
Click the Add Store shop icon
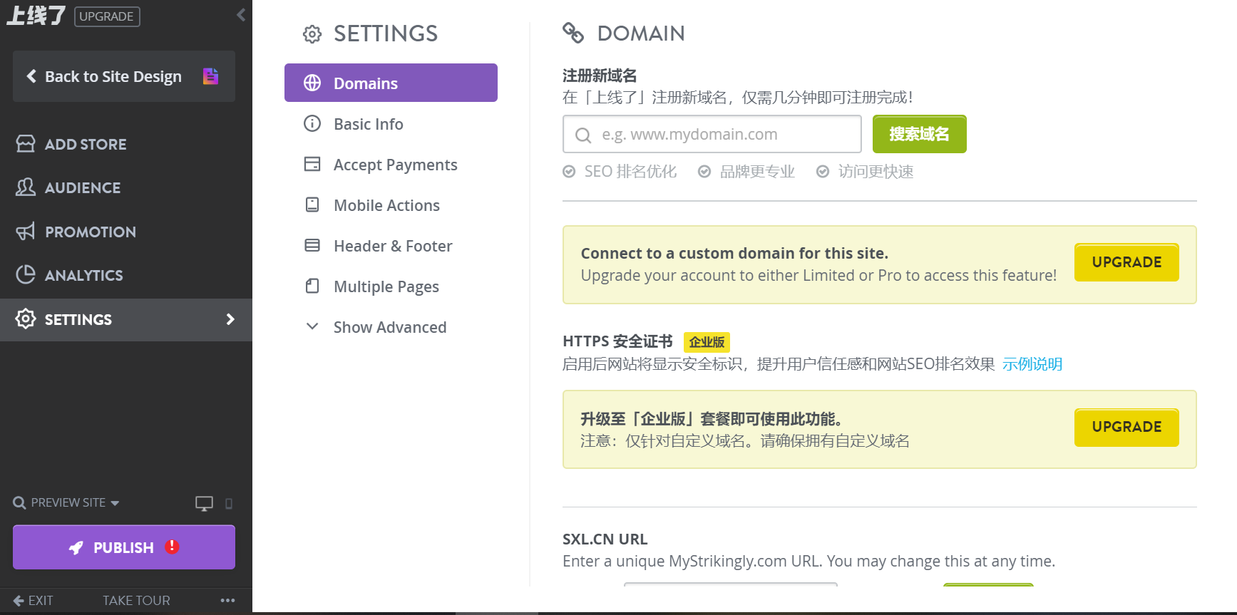click(26, 144)
